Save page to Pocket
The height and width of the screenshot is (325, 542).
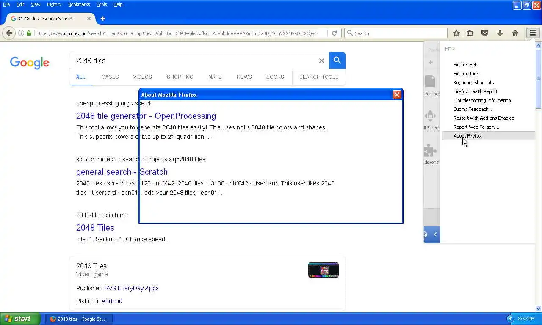point(485,33)
